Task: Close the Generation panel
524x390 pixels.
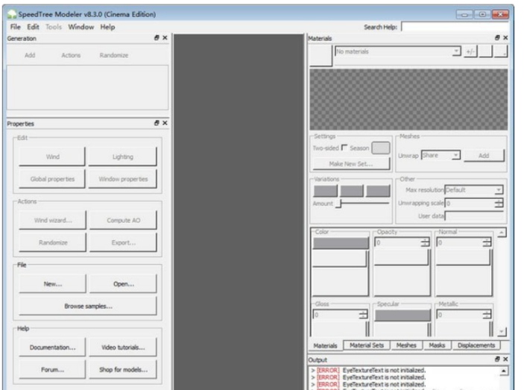Action: [x=165, y=38]
